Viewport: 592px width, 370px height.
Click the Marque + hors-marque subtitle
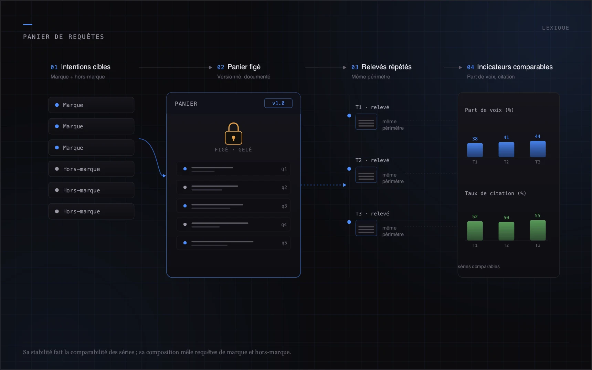click(78, 77)
